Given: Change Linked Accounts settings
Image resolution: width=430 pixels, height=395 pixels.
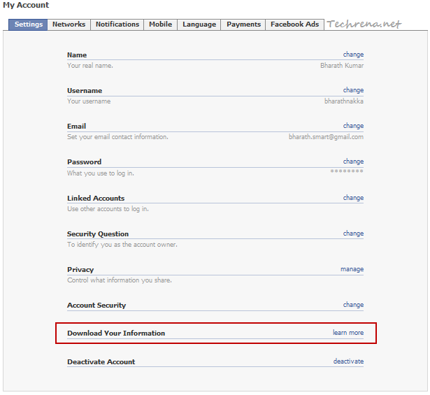Looking at the screenshot, I should click(x=353, y=198).
